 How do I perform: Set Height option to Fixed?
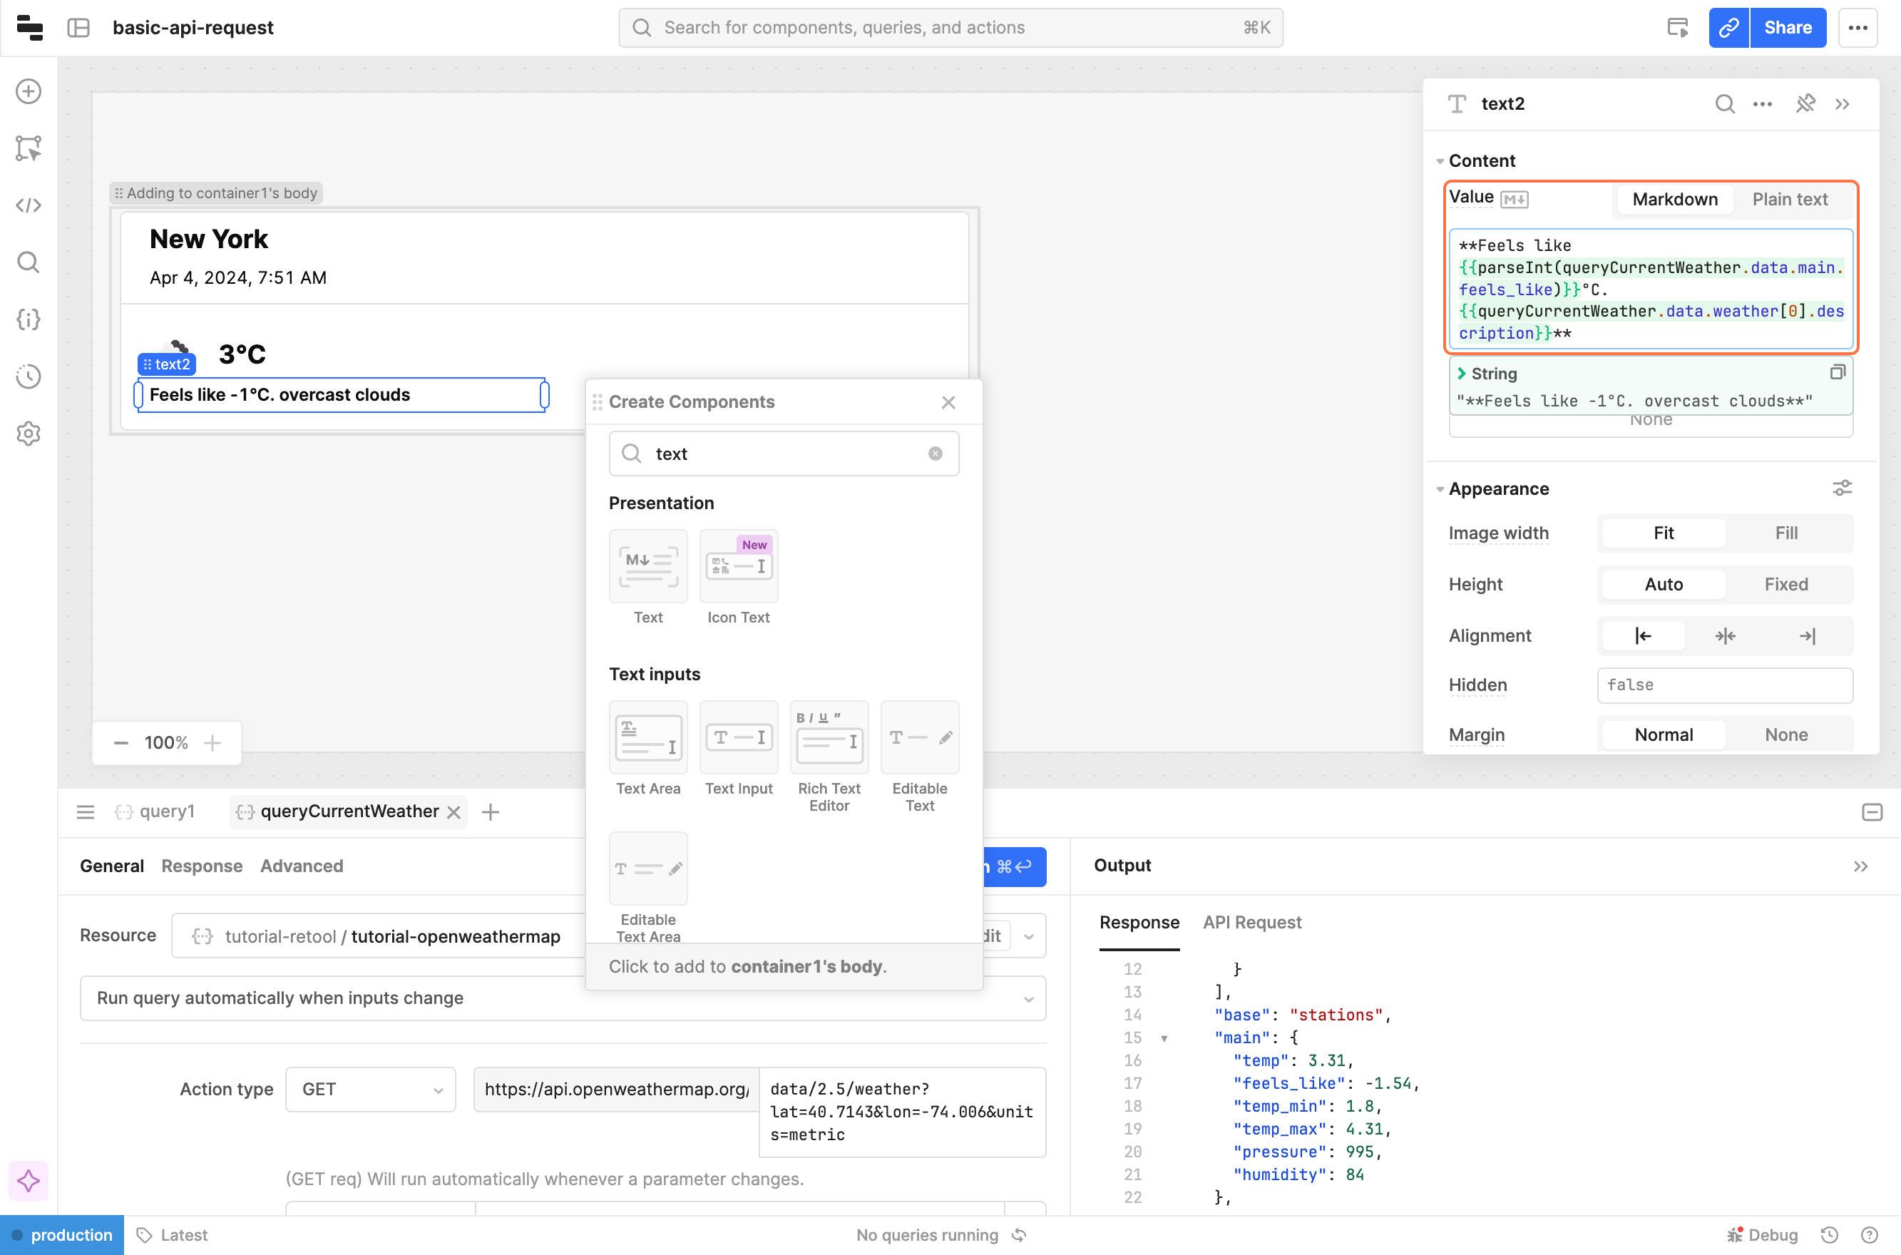[x=1785, y=584]
